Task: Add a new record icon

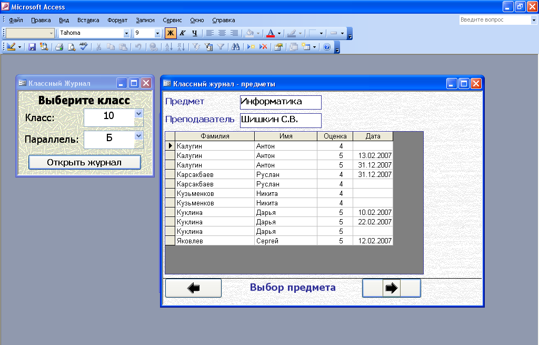Action: (x=251, y=47)
